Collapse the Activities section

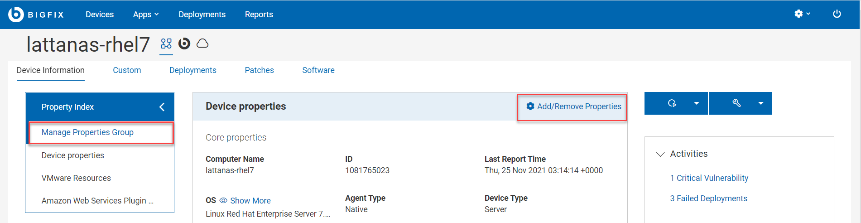(x=660, y=154)
